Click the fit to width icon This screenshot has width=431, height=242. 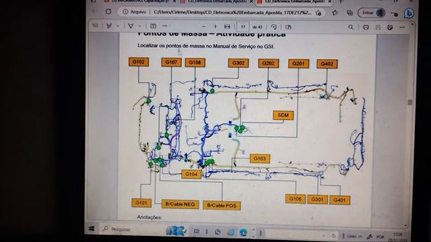227,27
